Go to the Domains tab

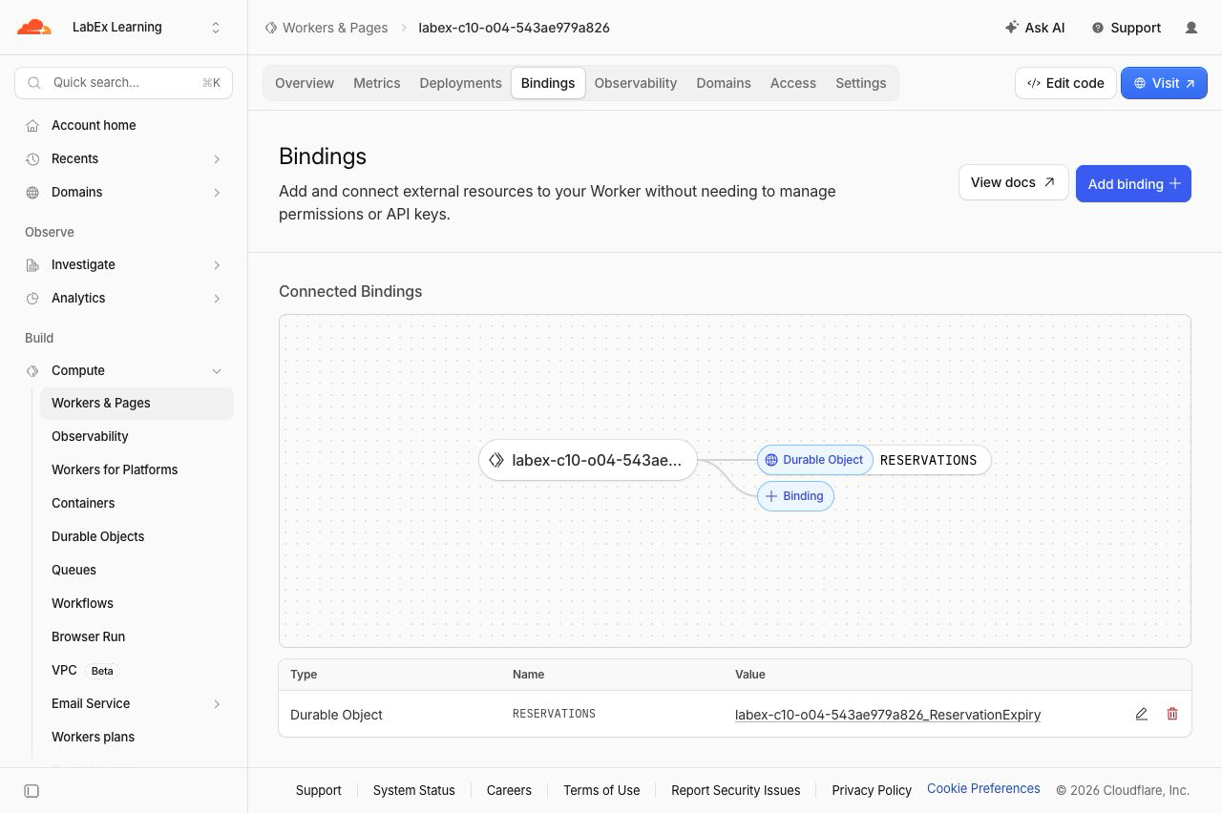click(724, 83)
